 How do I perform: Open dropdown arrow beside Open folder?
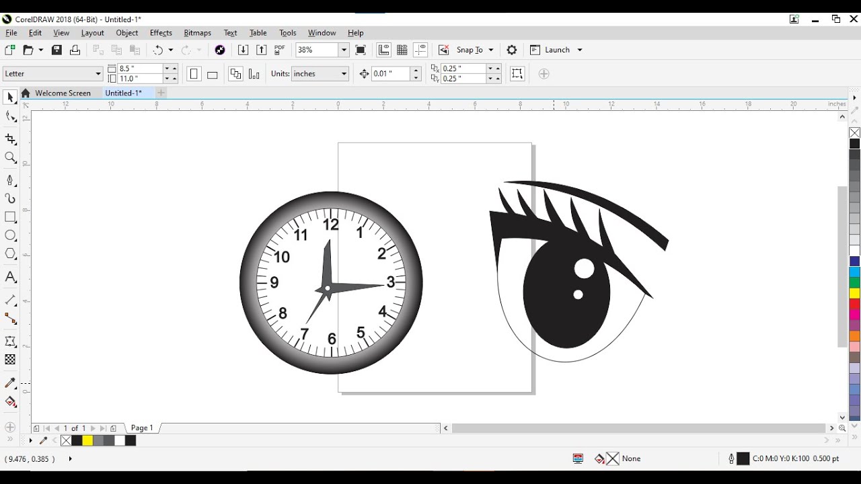click(x=41, y=50)
